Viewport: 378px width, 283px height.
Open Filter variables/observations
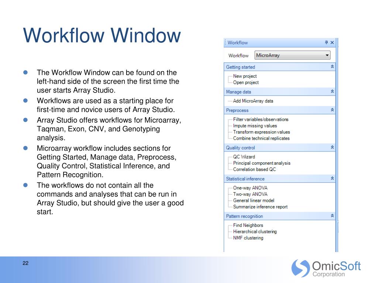[261, 119]
